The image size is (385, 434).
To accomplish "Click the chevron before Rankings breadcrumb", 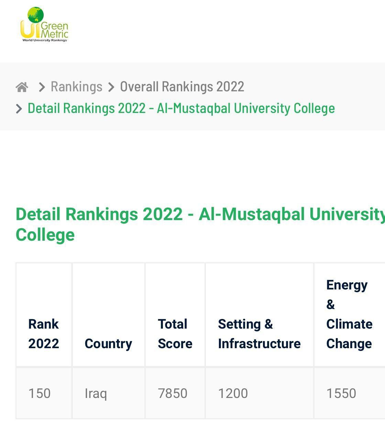I will coord(42,87).
